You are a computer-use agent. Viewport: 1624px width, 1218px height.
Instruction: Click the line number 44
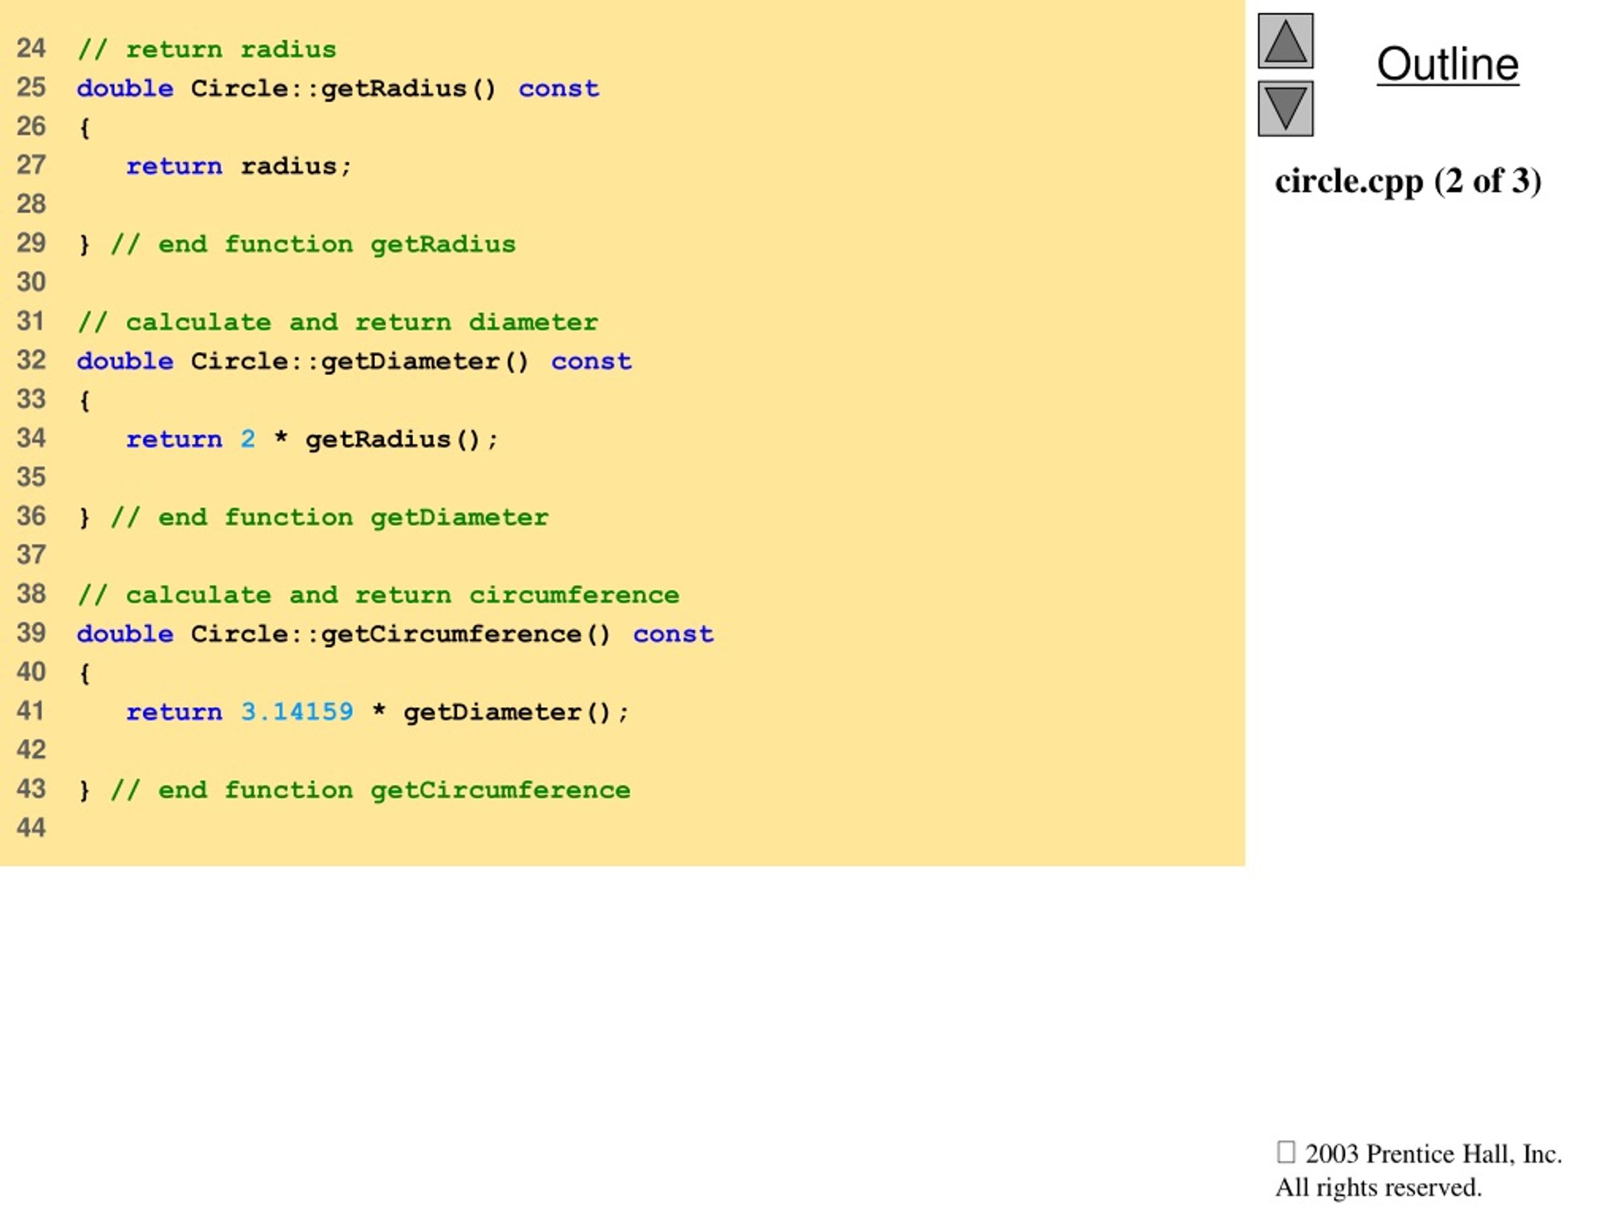31,828
